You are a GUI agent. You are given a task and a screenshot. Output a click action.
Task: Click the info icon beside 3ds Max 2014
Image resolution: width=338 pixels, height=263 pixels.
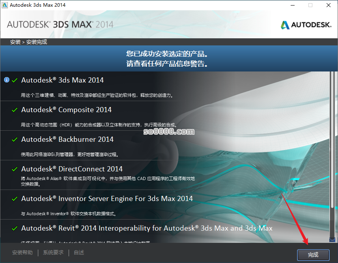6,80
